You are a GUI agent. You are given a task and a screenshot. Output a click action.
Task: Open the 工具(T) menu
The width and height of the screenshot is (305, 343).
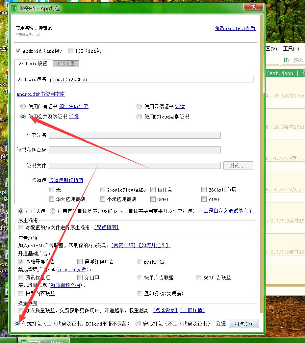point(291,49)
